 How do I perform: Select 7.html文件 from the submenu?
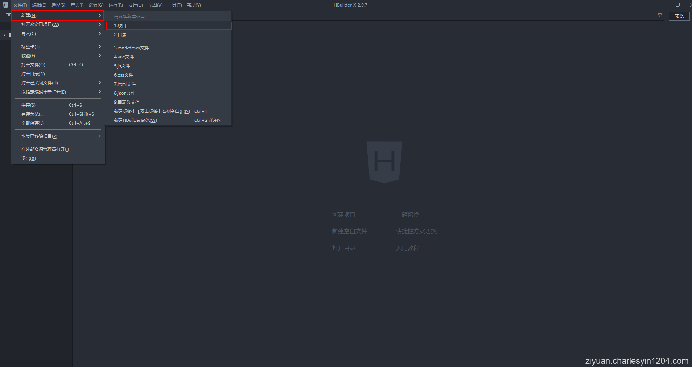coord(125,84)
